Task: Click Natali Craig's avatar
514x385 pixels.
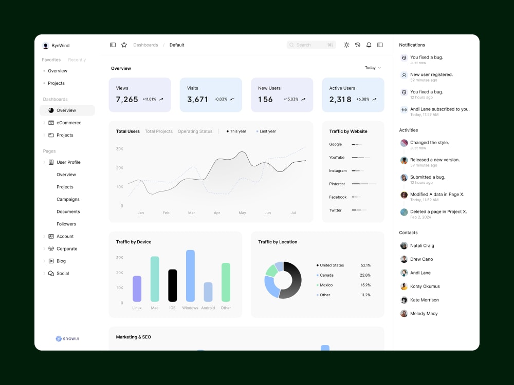Action: point(404,245)
